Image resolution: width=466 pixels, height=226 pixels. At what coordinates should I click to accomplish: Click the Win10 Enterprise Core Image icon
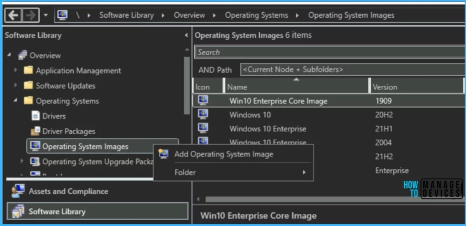click(x=203, y=100)
